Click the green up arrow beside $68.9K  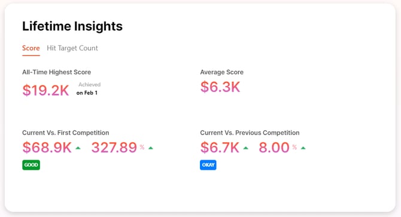click(78, 148)
